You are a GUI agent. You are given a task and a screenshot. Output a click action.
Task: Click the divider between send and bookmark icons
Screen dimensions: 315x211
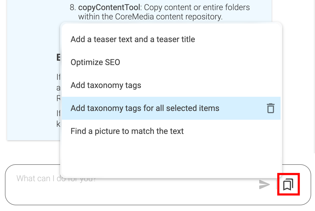pyautogui.click(x=276, y=185)
